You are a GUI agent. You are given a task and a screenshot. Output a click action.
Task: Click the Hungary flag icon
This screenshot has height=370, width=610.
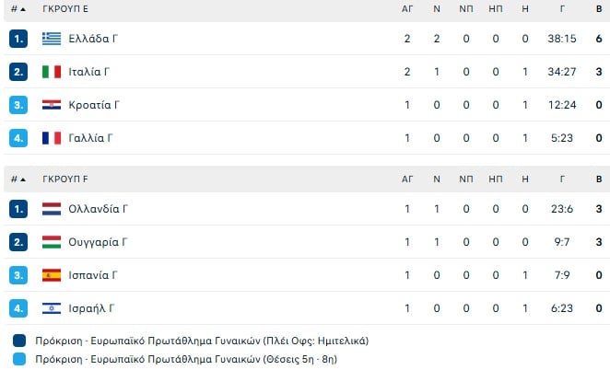click(x=52, y=242)
